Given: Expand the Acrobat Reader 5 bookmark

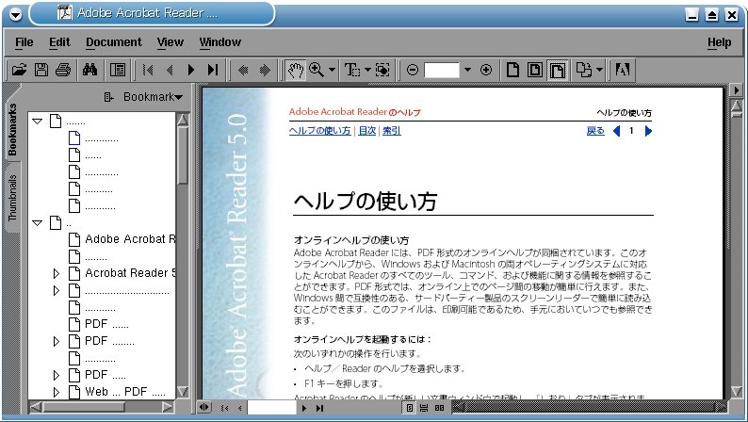Looking at the screenshot, I should point(57,273).
